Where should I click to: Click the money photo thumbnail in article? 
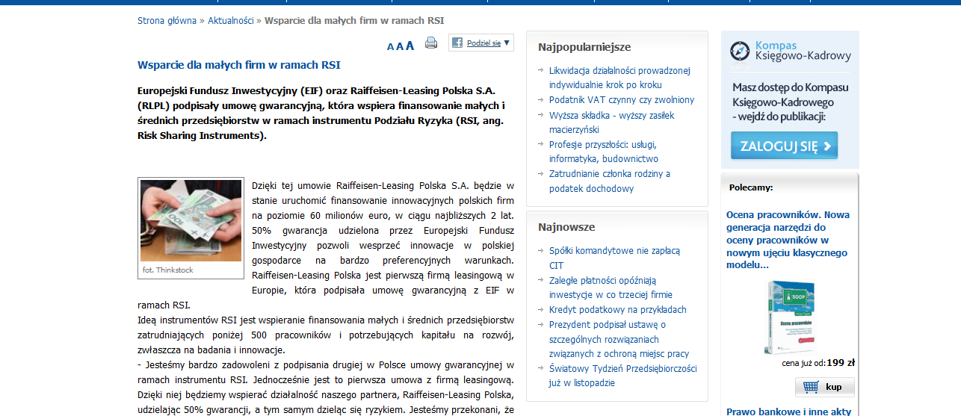tap(191, 220)
